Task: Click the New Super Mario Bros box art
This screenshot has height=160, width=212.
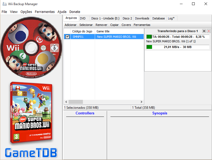Action: point(31,113)
